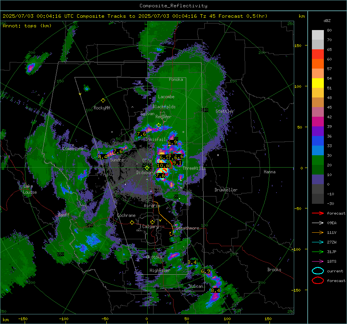This screenshot has height=324, width=347.
Task: Click the magenta 18TS arrow legend icon
Action: coord(318,262)
